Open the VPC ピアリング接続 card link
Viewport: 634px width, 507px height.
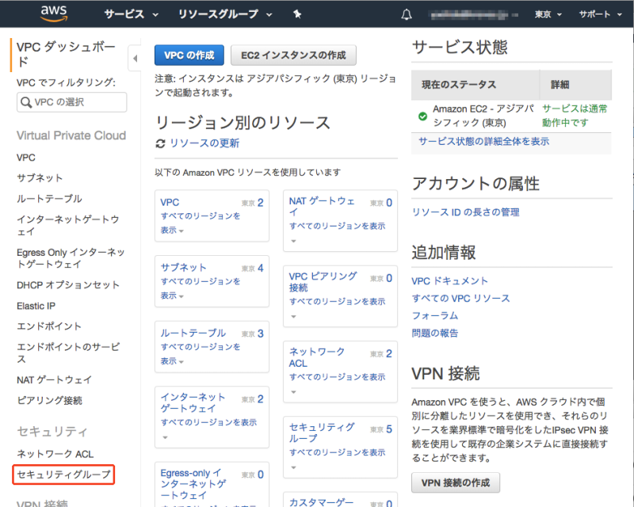(x=323, y=282)
